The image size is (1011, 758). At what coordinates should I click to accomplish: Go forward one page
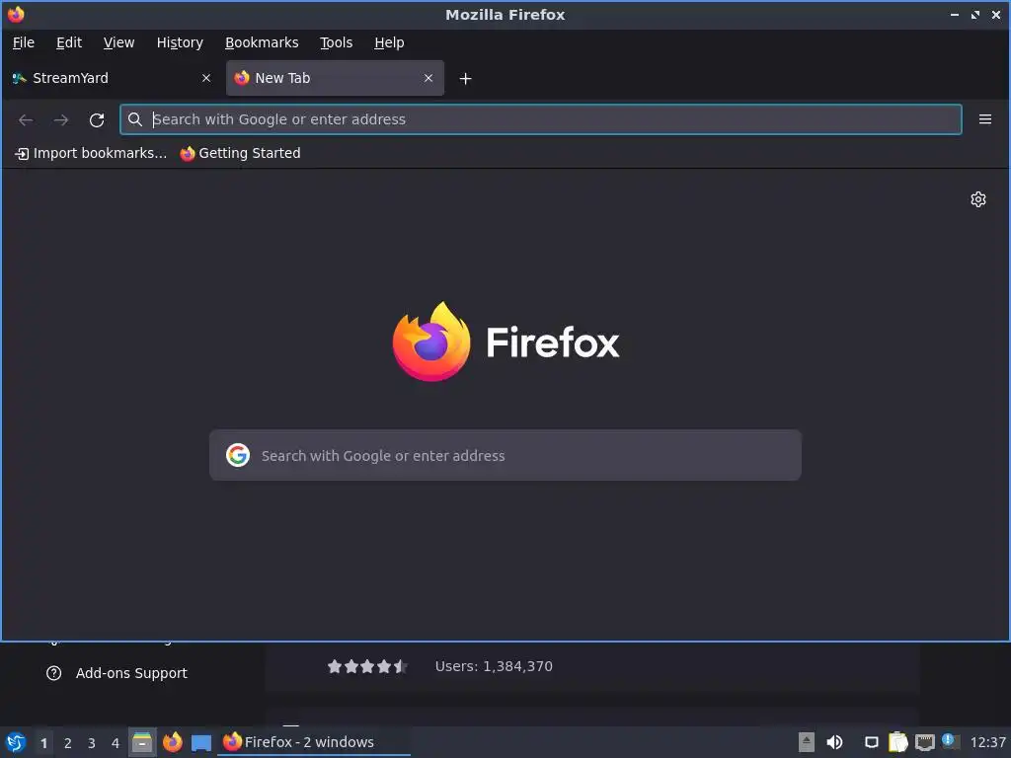tap(61, 119)
